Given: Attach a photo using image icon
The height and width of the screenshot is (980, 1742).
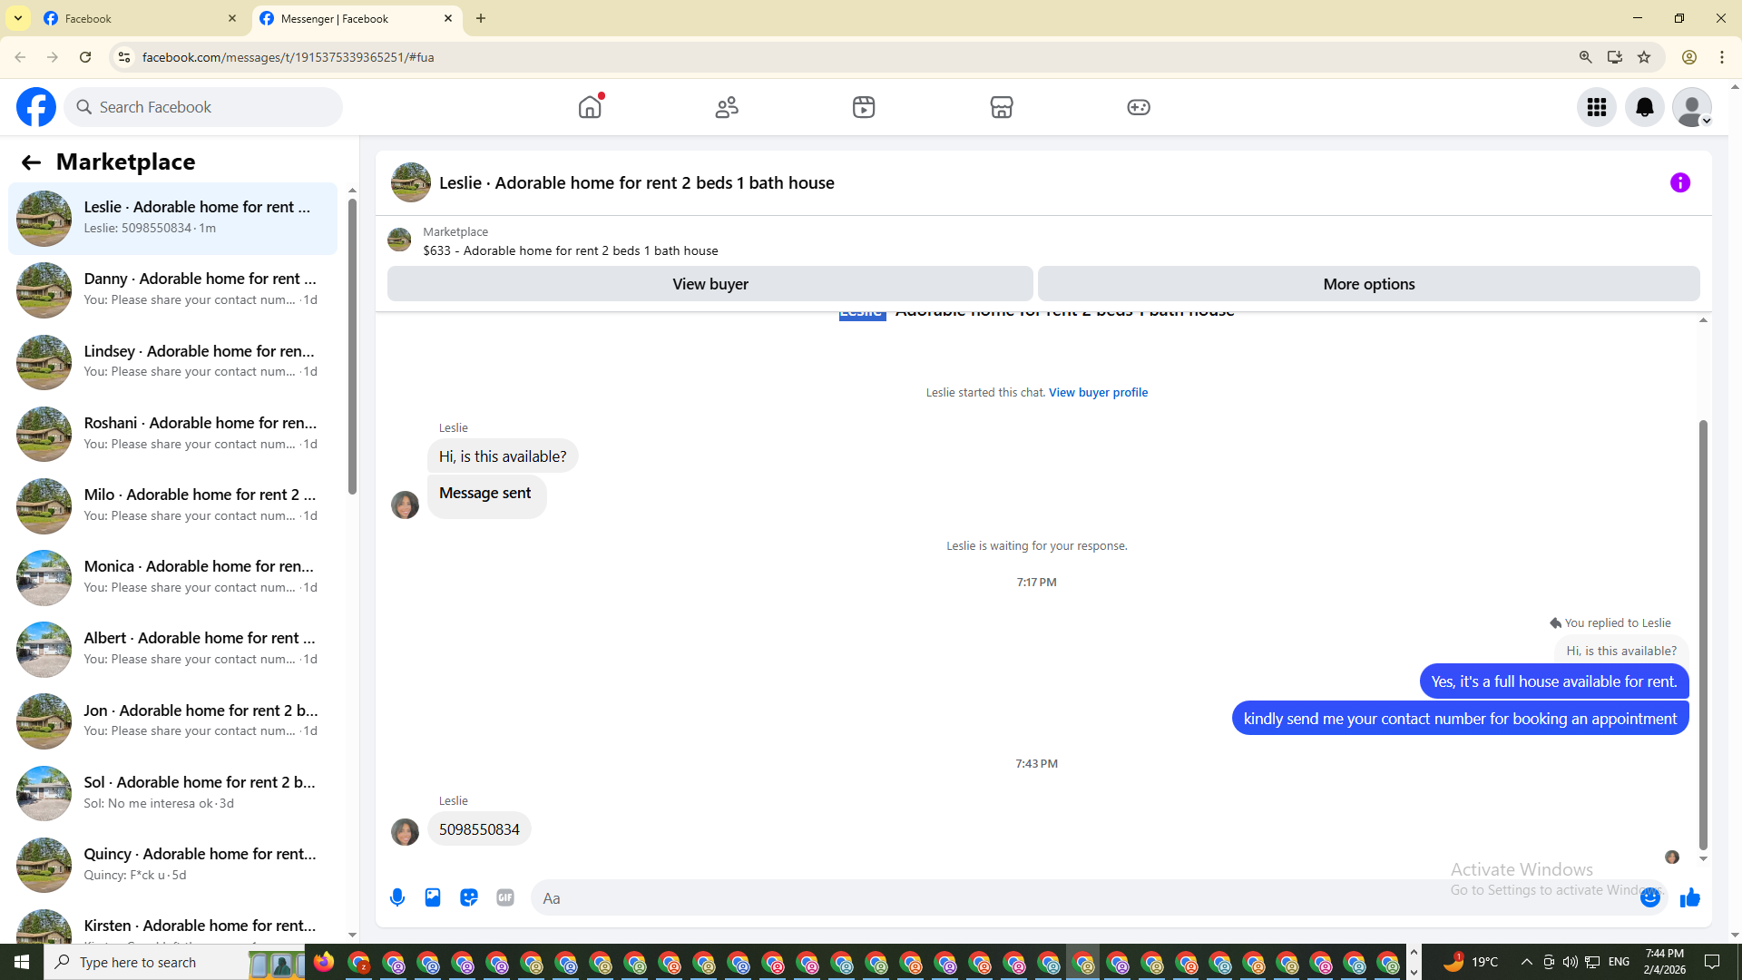Looking at the screenshot, I should (433, 897).
